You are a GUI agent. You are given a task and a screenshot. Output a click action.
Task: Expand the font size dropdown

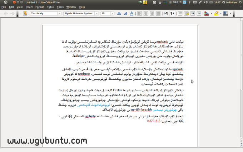tap(112, 14)
